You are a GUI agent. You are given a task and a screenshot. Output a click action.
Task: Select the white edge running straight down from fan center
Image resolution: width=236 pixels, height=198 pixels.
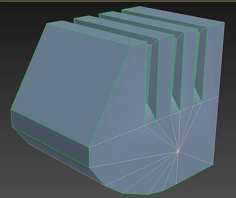pyautogui.click(x=177, y=168)
